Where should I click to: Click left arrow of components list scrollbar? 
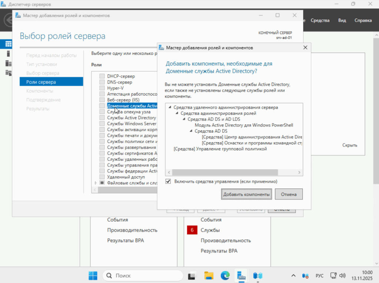tap(169, 172)
